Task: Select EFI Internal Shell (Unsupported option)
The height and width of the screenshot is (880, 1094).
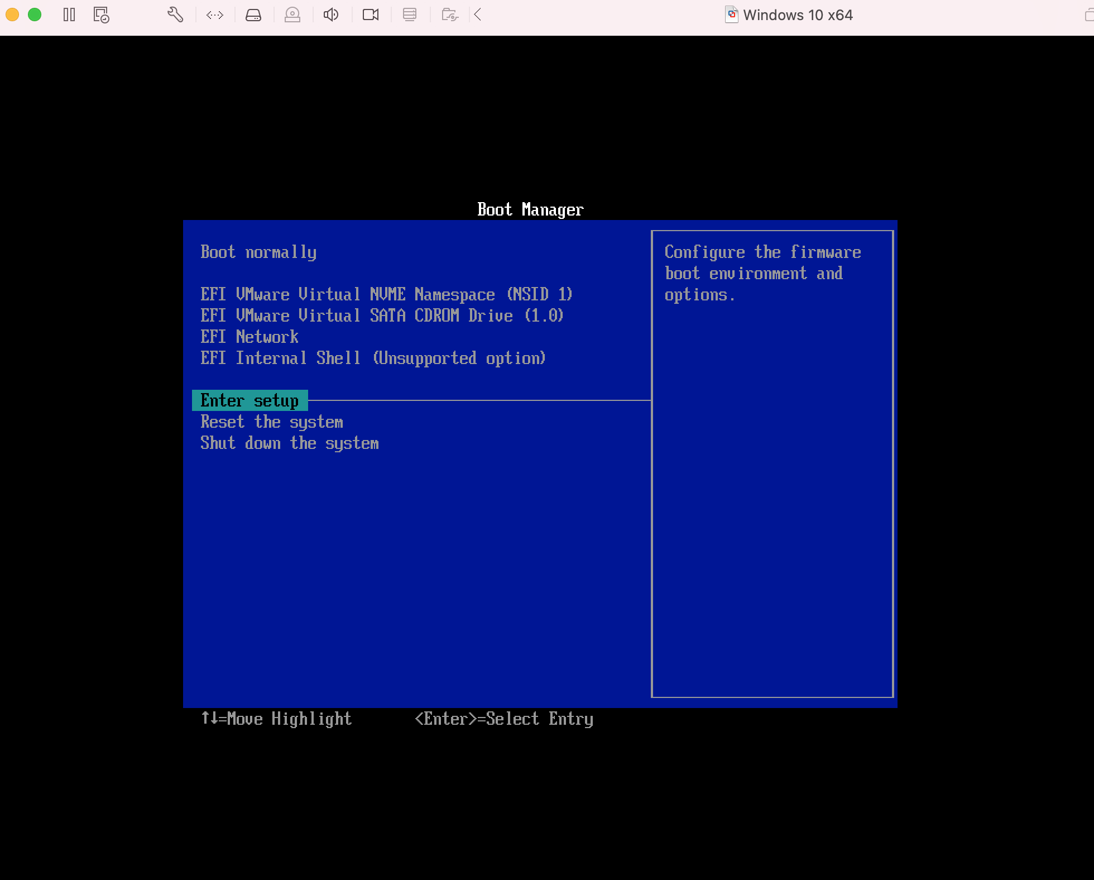Action: point(373,358)
